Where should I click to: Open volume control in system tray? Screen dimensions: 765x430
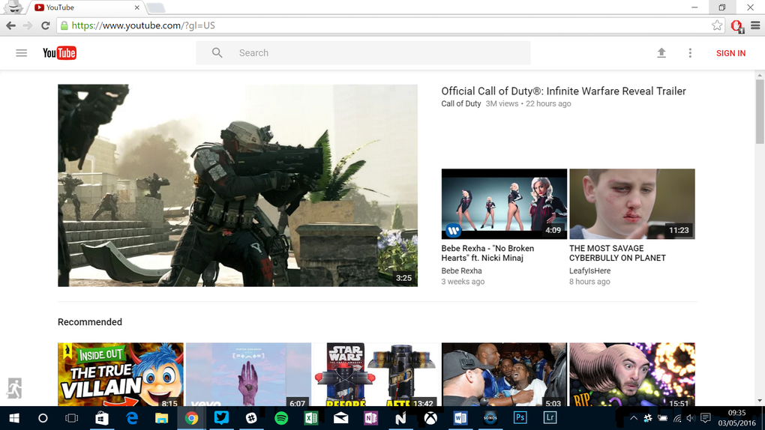[x=690, y=418]
